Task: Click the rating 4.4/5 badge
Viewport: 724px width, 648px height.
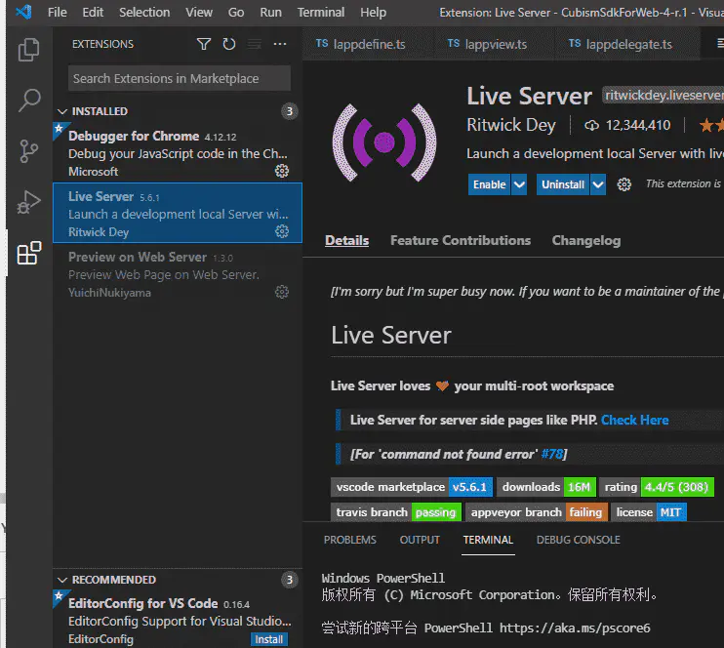Action: click(x=657, y=487)
